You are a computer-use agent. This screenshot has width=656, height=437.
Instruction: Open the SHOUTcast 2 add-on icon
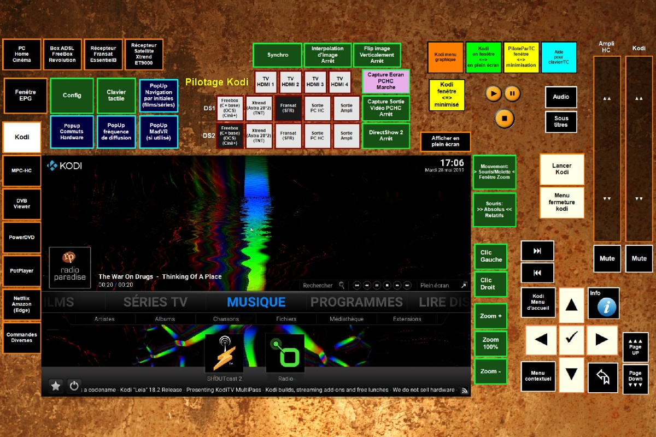point(224,353)
